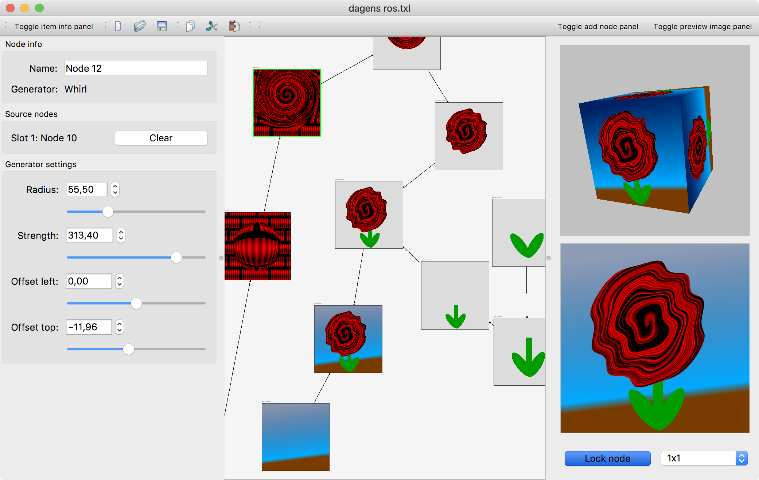Click the Strength stepper arrows
This screenshot has width=759, height=480.
tap(121, 235)
